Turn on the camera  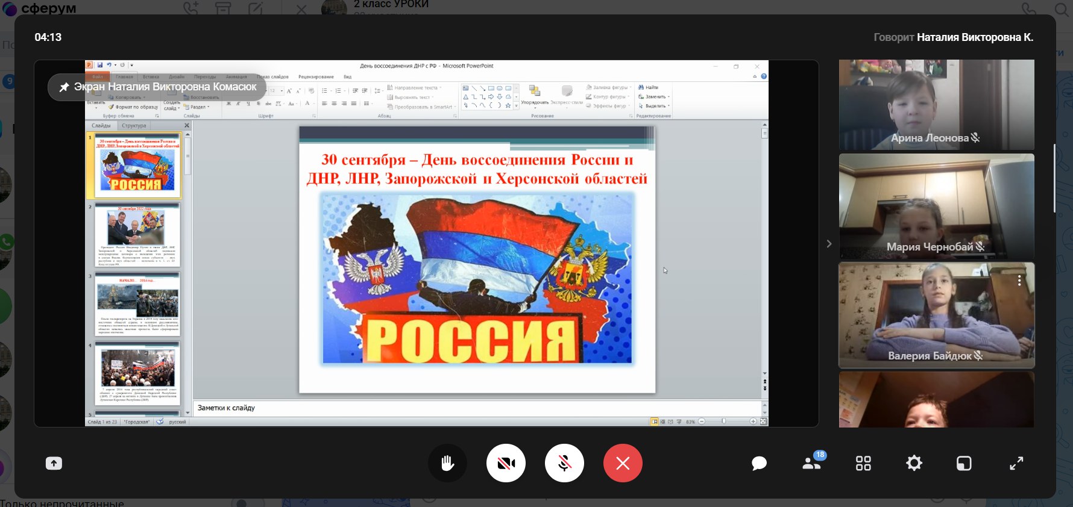506,463
